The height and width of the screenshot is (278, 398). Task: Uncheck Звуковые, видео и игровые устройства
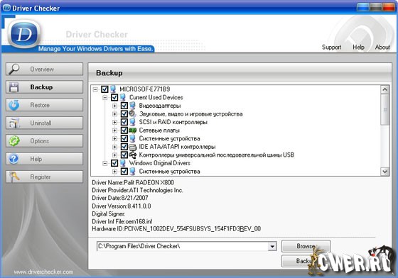124,113
